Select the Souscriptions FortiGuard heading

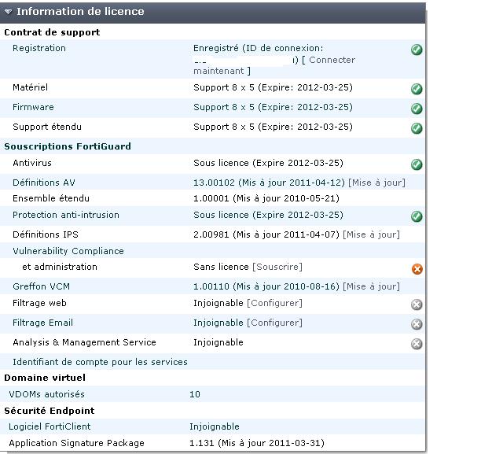pos(68,146)
